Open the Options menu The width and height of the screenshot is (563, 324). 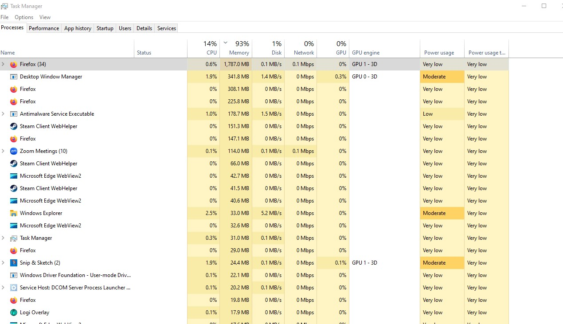[24, 17]
